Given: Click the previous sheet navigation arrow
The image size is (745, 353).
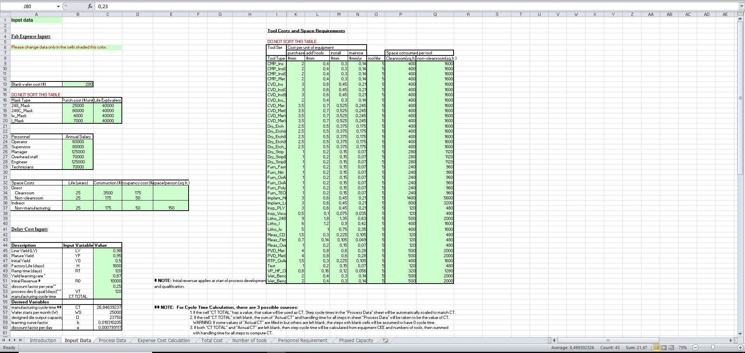Looking at the screenshot, I should click(x=10, y=341).
